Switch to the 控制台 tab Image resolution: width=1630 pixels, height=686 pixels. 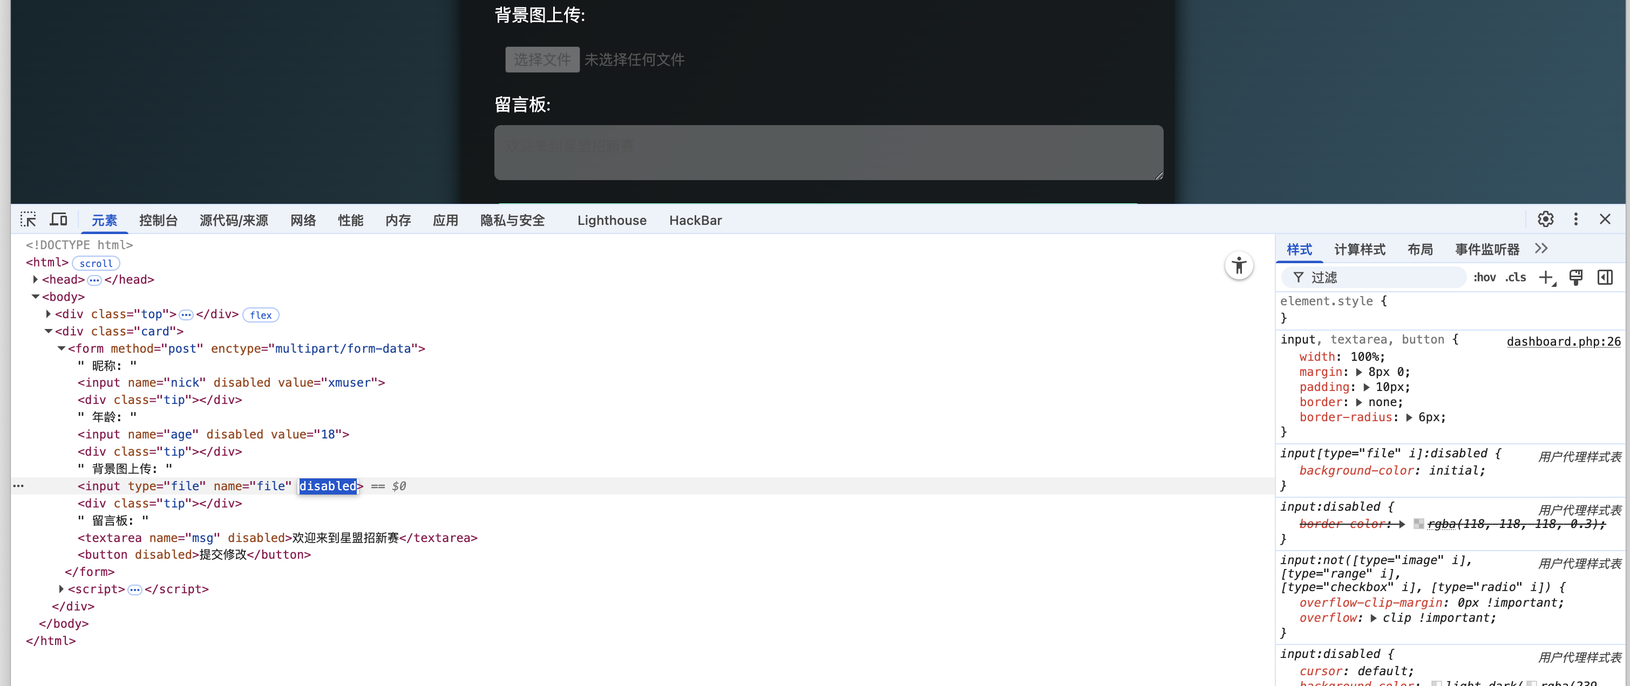click(158, 220)
